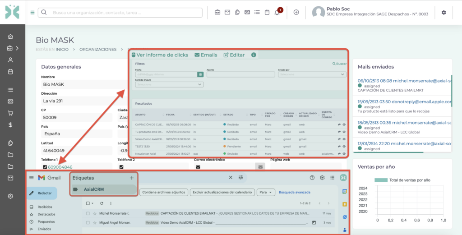Tick Gmail select-all checkbox

coord(88,203)
